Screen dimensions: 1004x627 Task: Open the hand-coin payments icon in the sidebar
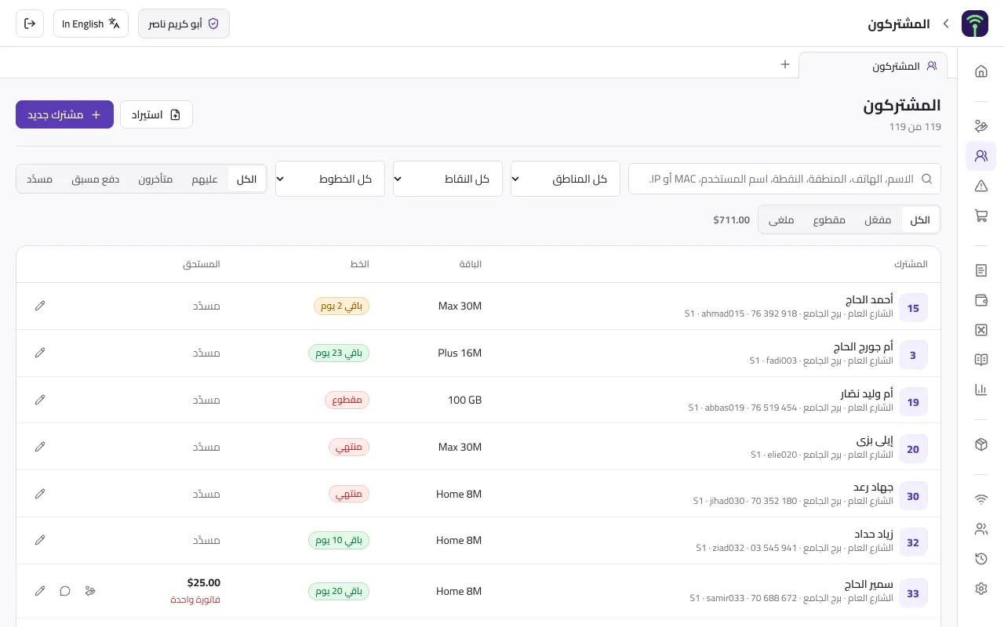point(980,126)
